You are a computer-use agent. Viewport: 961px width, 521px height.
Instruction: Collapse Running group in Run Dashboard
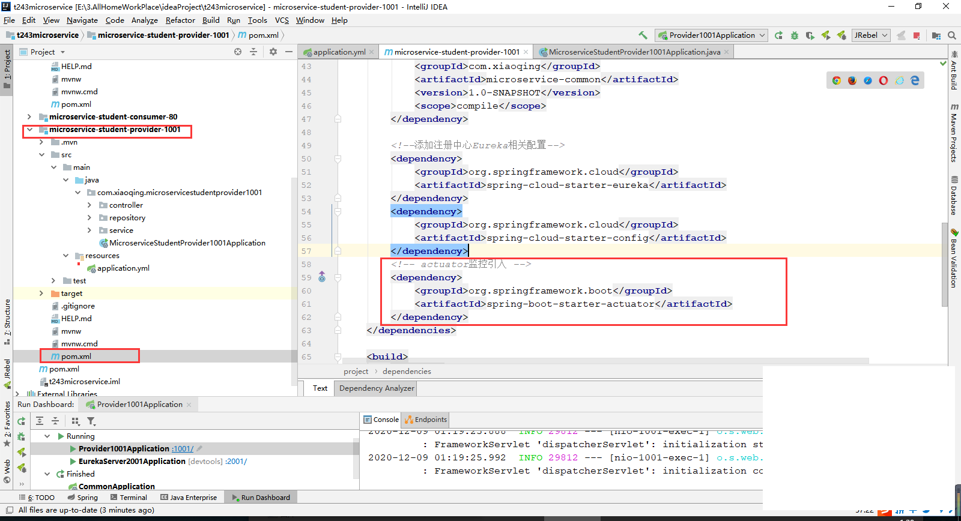(x=47, y=436)
